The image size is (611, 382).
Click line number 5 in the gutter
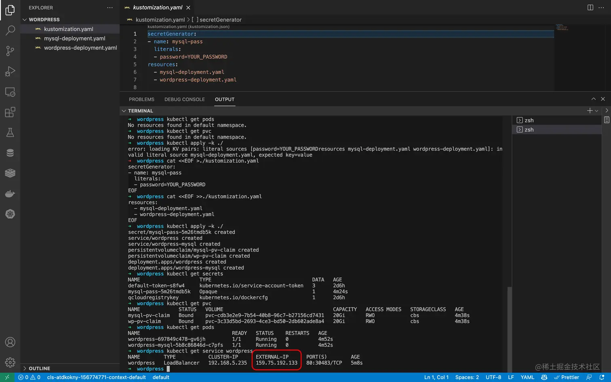pos(135,65)
